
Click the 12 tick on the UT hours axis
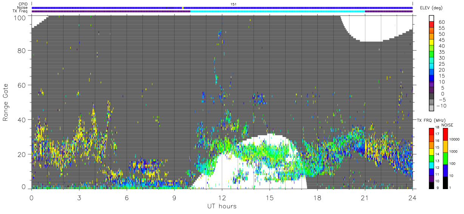coord(222,197)
